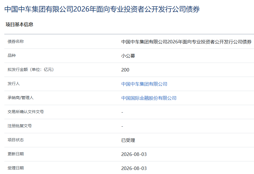Click the 更新日期 field label
Image resolution: width=254 pixels, height=174 pixels.
[16, 154]
